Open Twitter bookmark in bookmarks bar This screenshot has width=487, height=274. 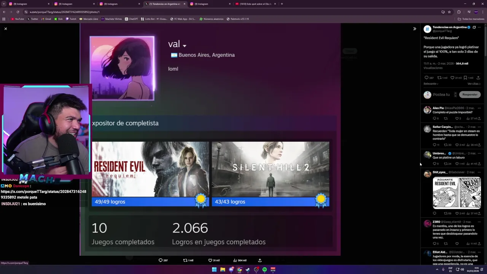[32, 19]
